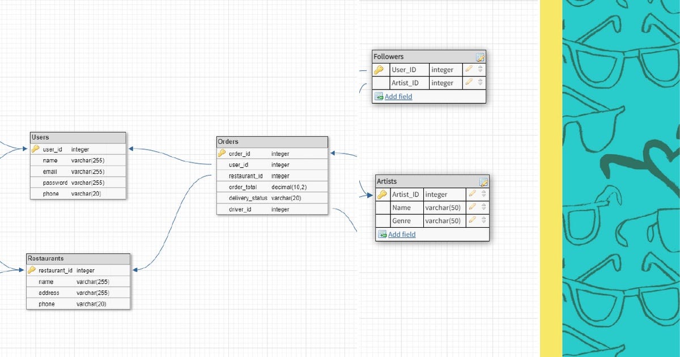This screenshot has width=680, height=357.
Task: Click the primary key icon for User_ID in Followers
Action: click(x=379, y=70)
